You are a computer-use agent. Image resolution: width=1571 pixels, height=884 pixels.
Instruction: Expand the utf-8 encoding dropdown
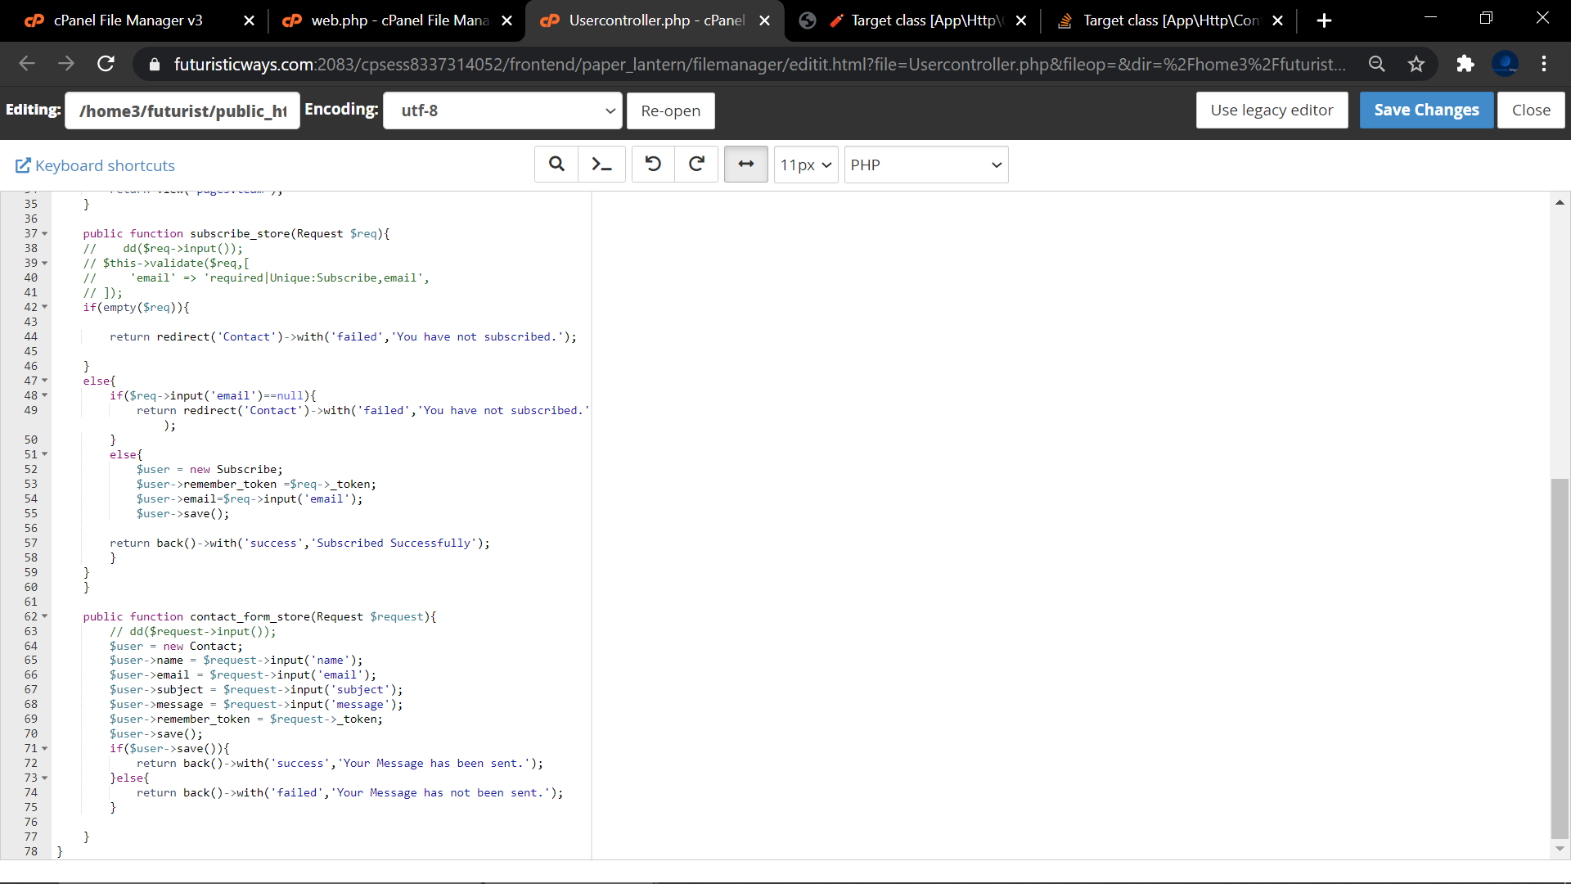click(502, 110)
